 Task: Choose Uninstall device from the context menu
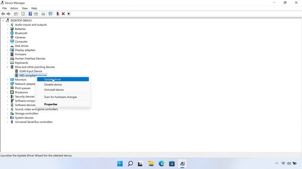63,90
